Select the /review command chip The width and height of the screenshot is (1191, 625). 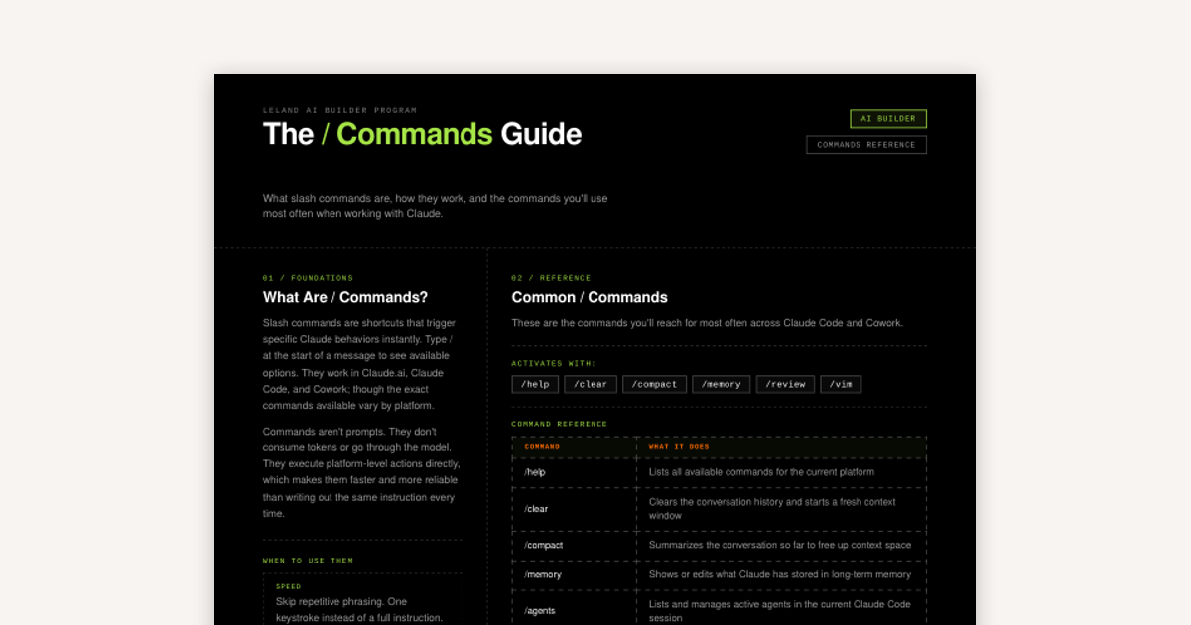[786, 384]
